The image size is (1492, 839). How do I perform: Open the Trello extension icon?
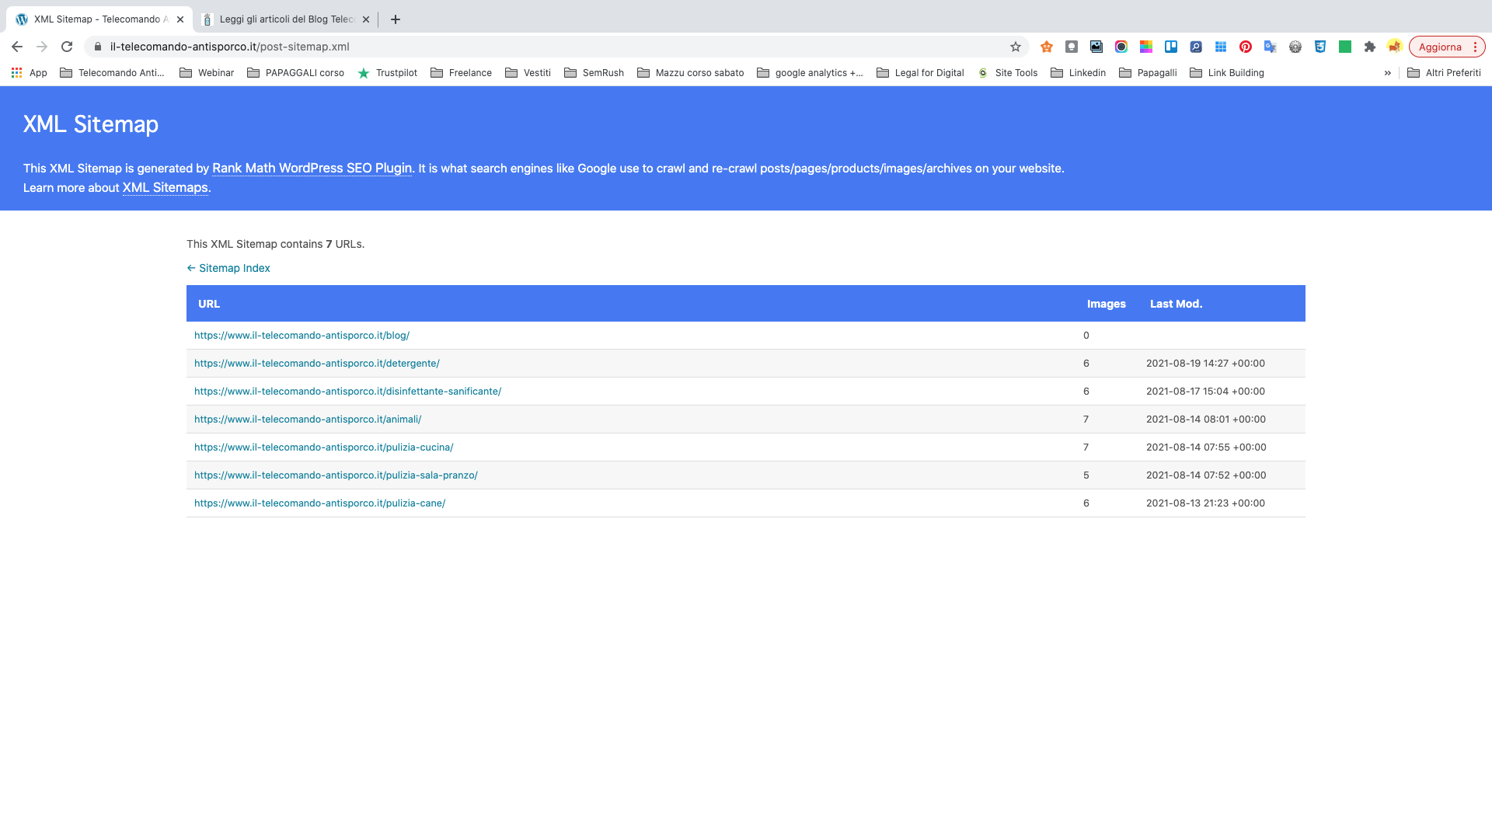(x=1171, y=47)
